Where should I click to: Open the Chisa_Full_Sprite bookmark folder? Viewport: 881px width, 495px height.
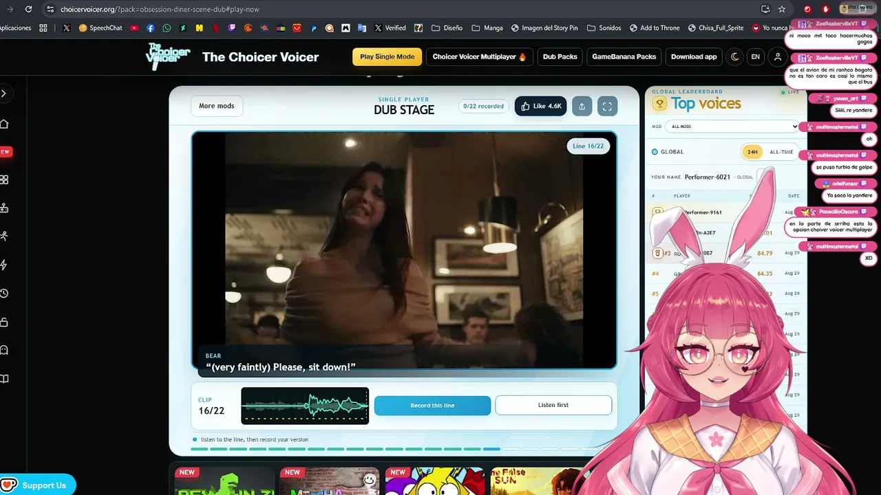715,28
